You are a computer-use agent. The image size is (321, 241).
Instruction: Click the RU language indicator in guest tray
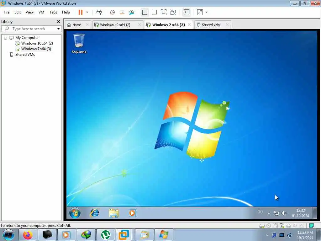click(260, 212)
